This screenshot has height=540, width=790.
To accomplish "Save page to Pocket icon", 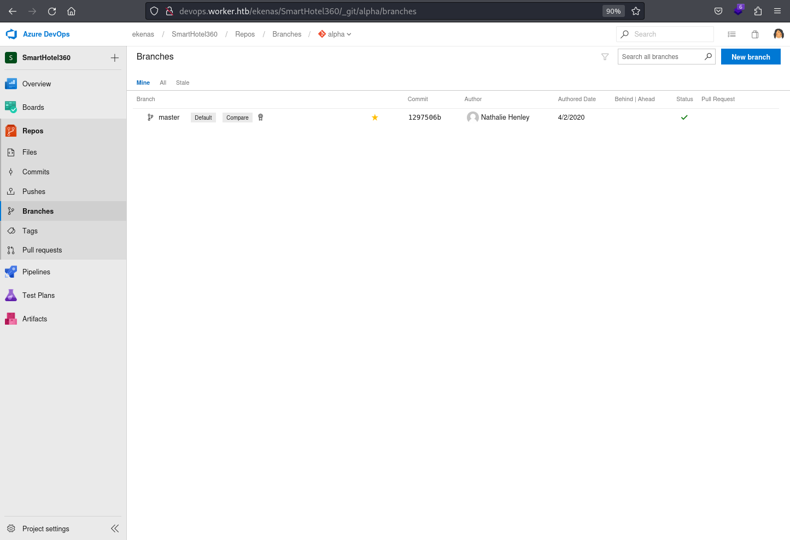I will pyautogui.click(x=718, y=11).
